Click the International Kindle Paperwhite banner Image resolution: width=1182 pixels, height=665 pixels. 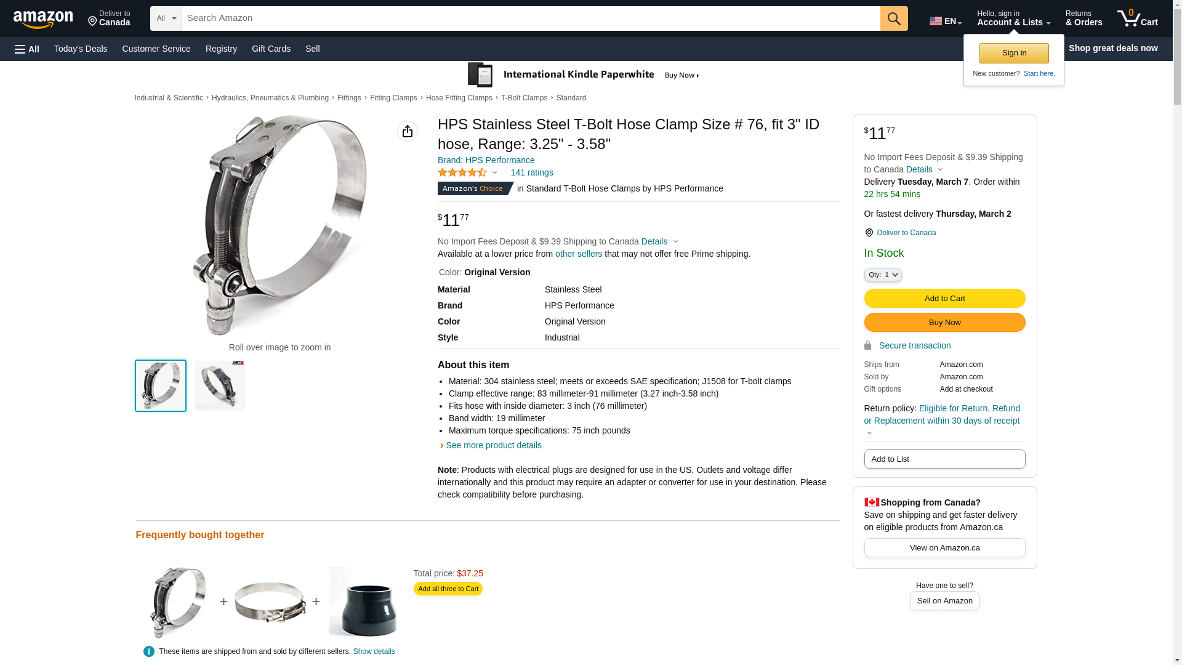[584, 75]
